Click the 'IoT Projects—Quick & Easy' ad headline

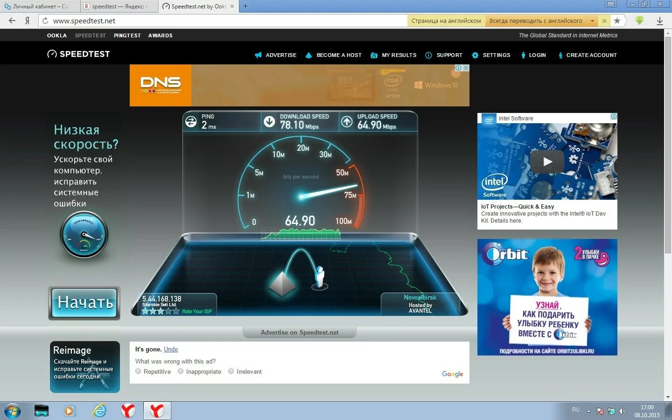tap(518, 206)
